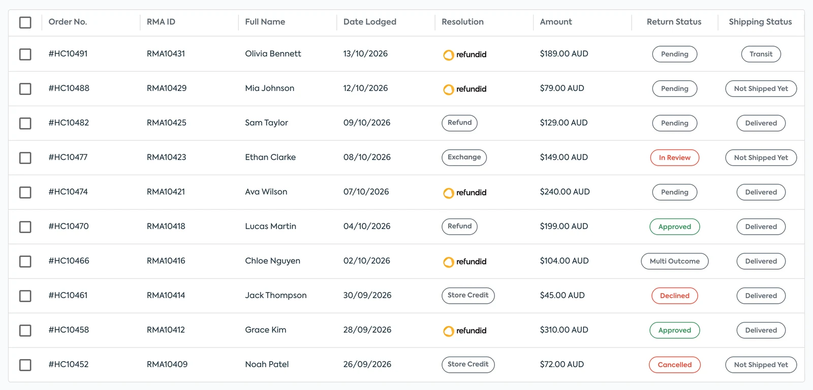Click the amount $240.00 AUD

pyautogui.click(x=565, y=192)
